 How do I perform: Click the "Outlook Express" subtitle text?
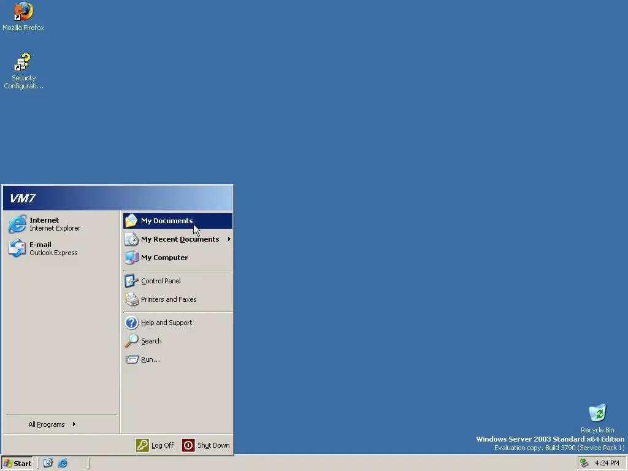[x=53, y=253]
